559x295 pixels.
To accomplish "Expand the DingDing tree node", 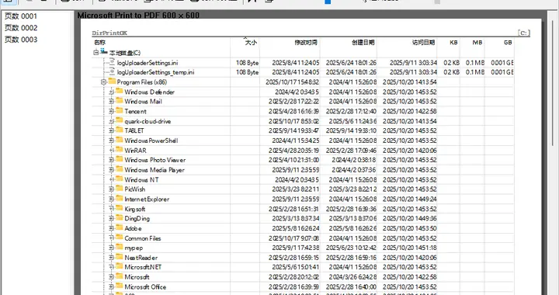I will [x=111, y=218].
